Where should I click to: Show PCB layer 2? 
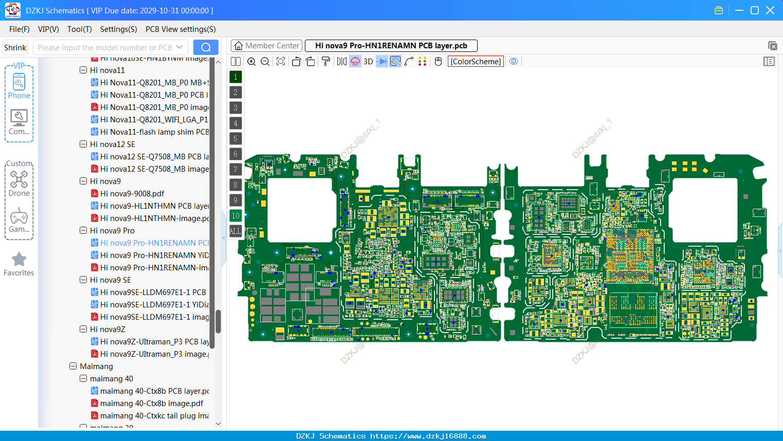pyautogui.click(x=235, y=93)
